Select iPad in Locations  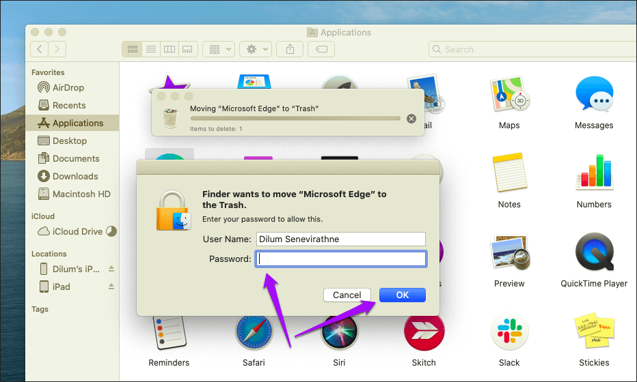tap(55, 286)
